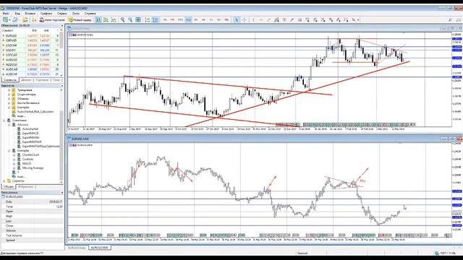Open the Сервис menu
The width and height of the screenshot is (463, 260).
[62, 13]
